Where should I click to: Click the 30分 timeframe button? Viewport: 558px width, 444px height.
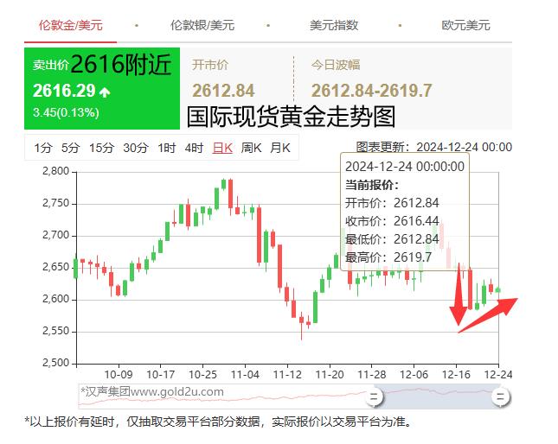pyautogui.click(x=135, y=148)
